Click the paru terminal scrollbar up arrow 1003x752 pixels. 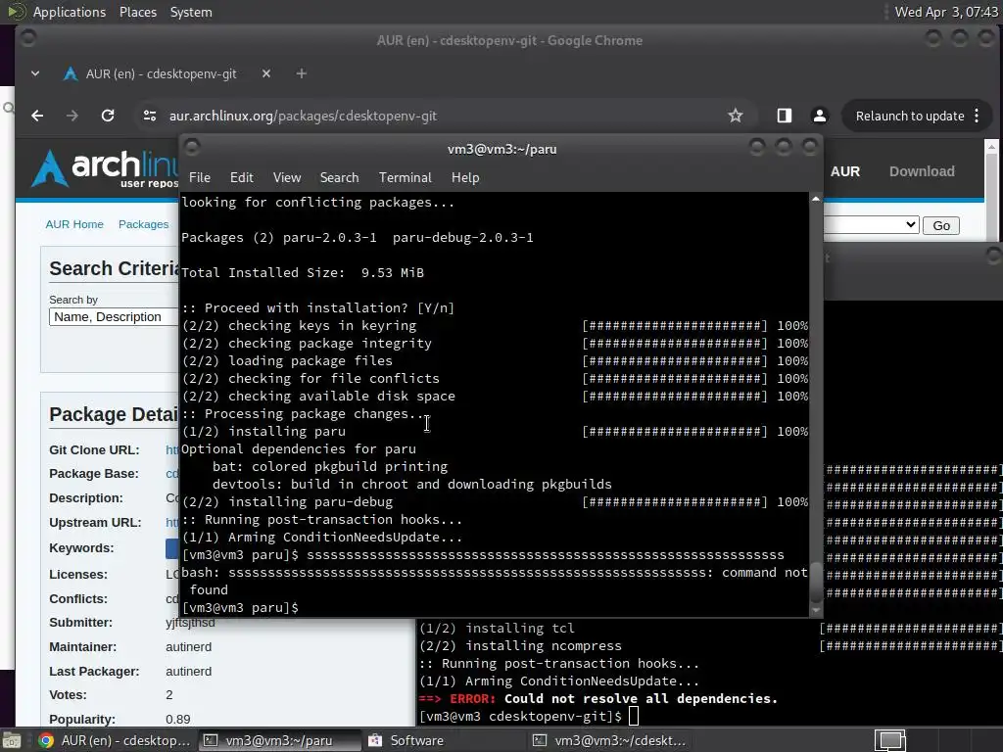pos(816,199)
